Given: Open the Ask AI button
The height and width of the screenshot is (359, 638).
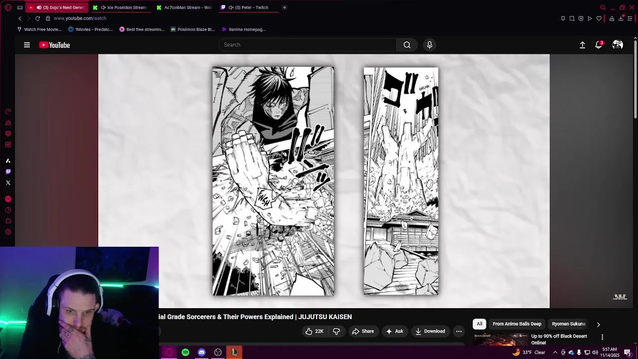Looking at the screenshot, I should [394, 331].
